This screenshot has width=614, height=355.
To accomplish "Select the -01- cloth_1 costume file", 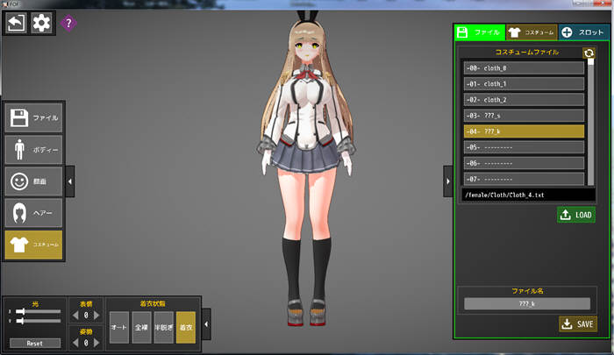I will click(524, 84).
